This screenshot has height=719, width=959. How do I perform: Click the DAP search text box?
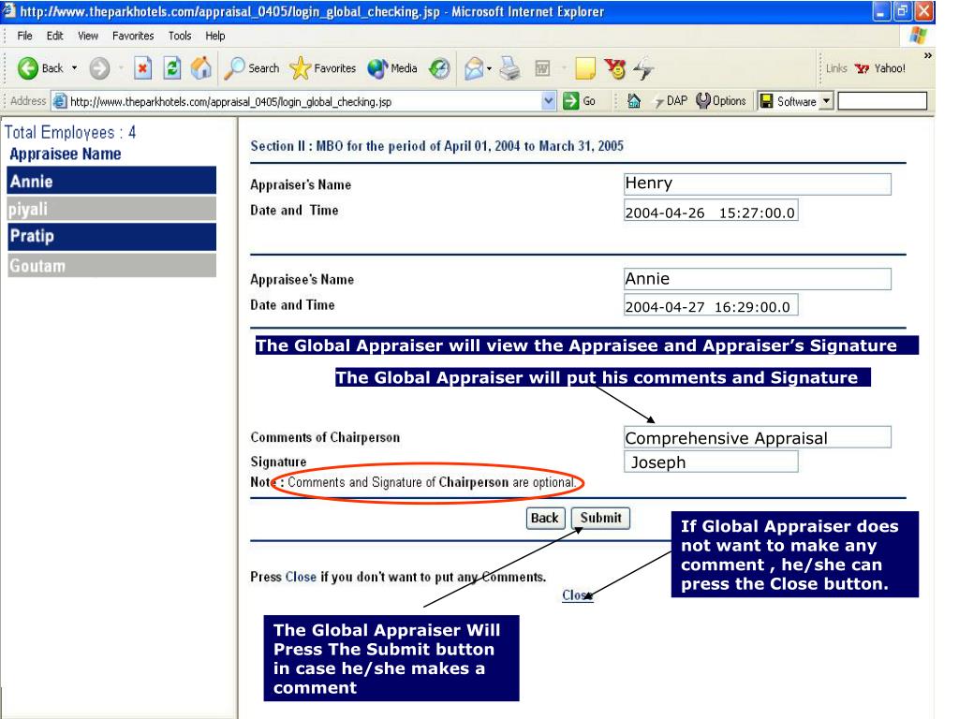click(882, 101)
